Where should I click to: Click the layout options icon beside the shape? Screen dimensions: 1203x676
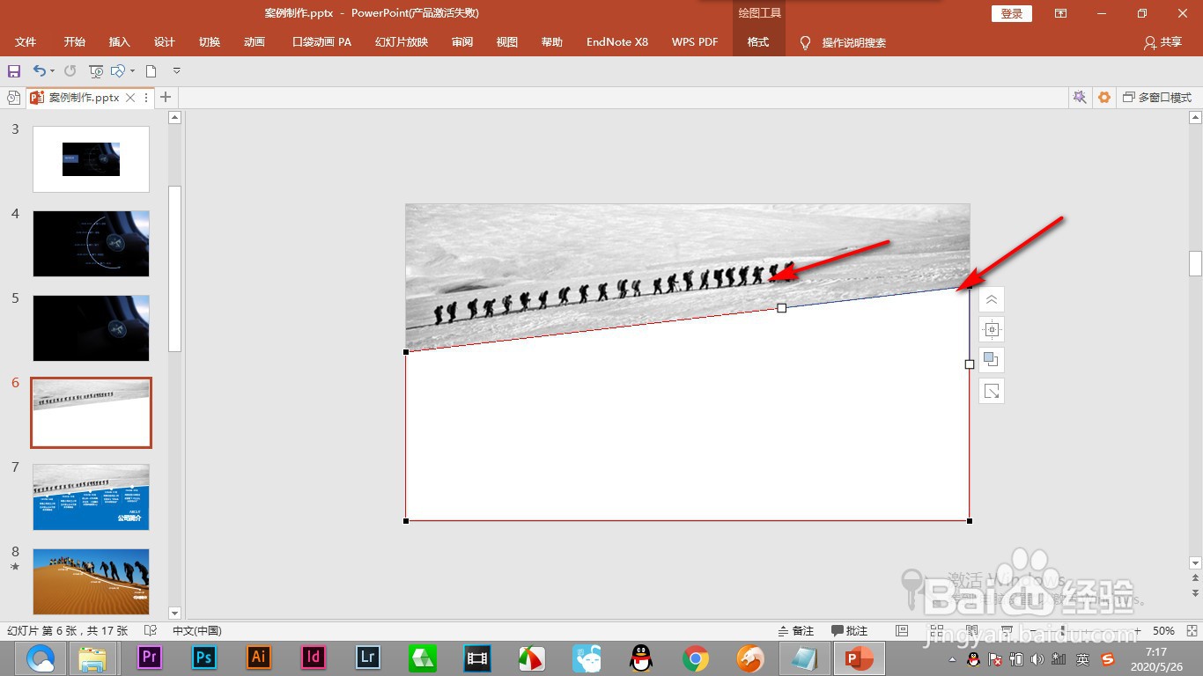point(992,299)
